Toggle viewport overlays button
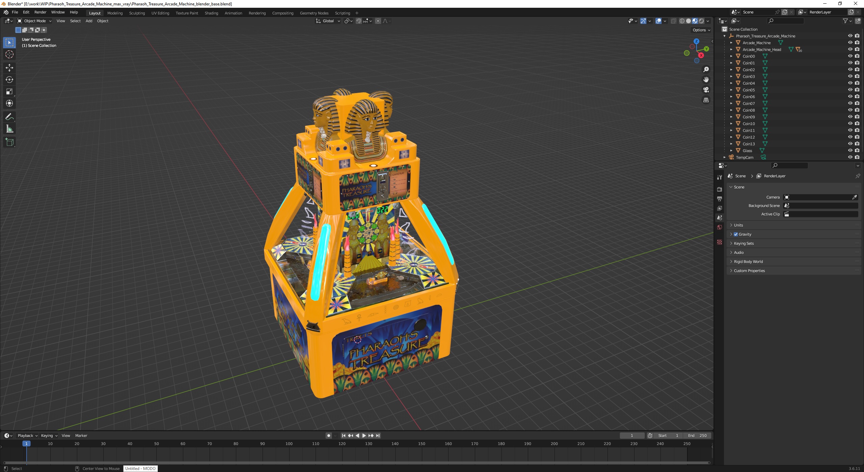This screenshot has height=472, width=864. (658, 21)
